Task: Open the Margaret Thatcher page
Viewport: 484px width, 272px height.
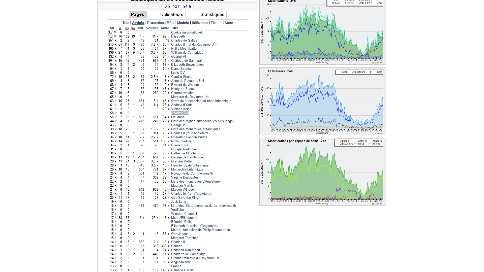Action: (184, 238)
